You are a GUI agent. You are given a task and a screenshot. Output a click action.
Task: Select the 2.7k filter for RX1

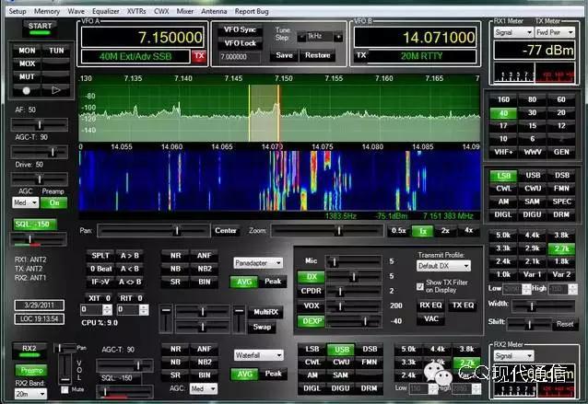[x=560, y=248]
